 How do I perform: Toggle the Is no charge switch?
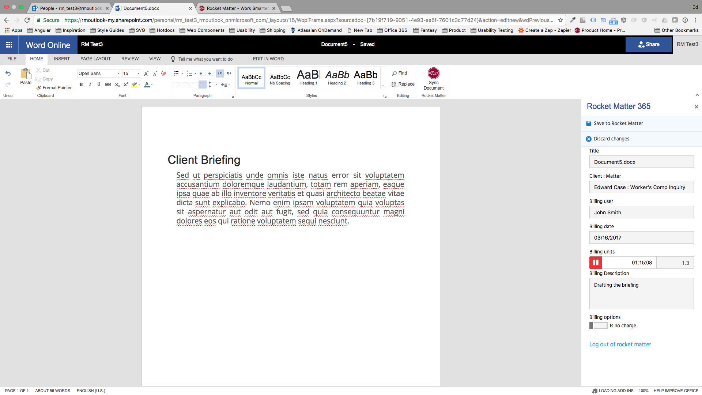(599, 326)
